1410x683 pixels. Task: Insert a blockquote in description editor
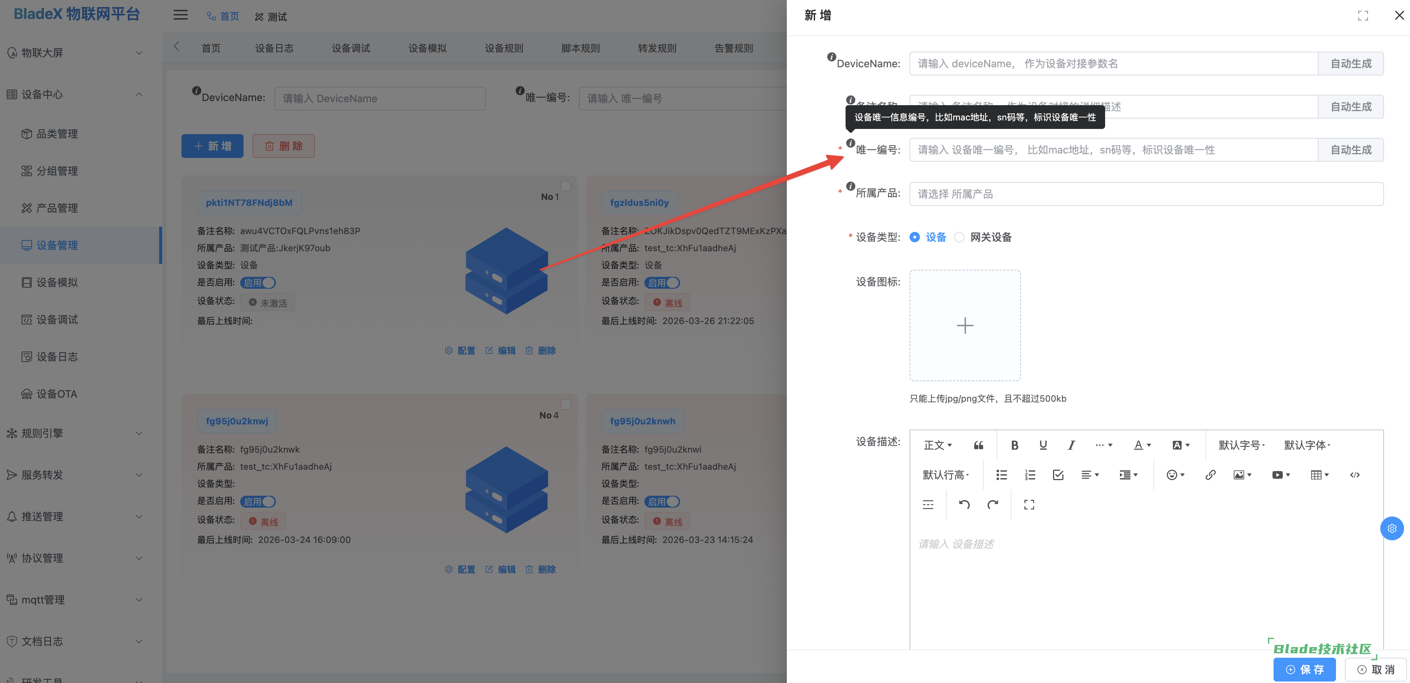(x=979, y=445)
